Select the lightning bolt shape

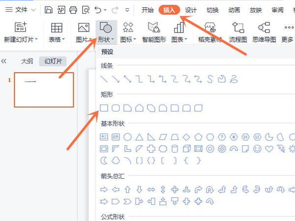281,149
